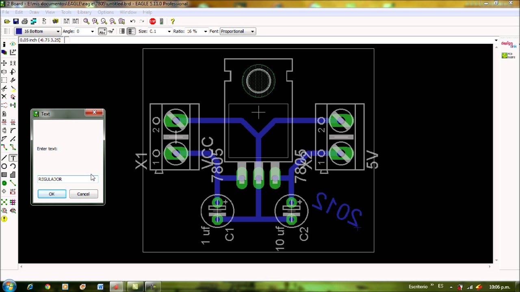Open the Library menu
The width and height of the screenshot is (520, 292).
coord(84,12)
